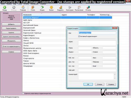The image size is (131, 98).
Task: Open the Расписание calendar icon
Action: coord(79,7)
